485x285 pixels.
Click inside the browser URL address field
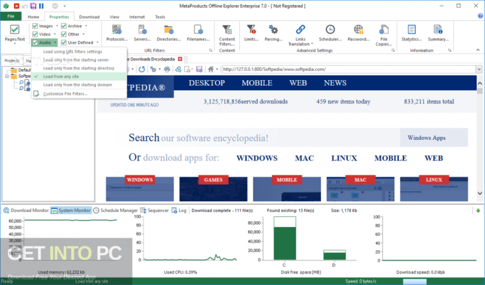pyautogui.click(x=349, y=69)
